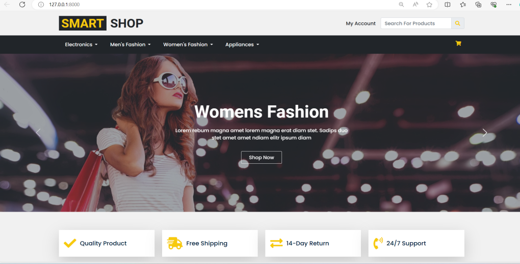Open the Women's Fashion dropdown menu

click(188, 45)
